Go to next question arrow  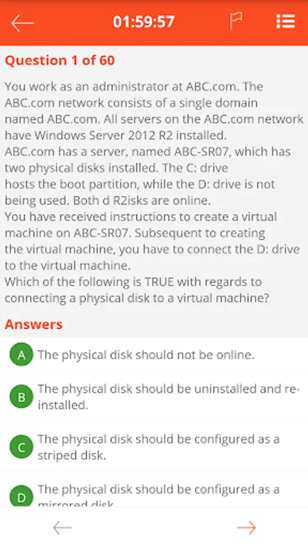[247, 528]
